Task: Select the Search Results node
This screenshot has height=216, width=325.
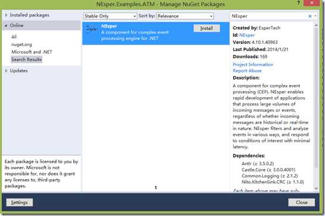Action: pos(26,60)
